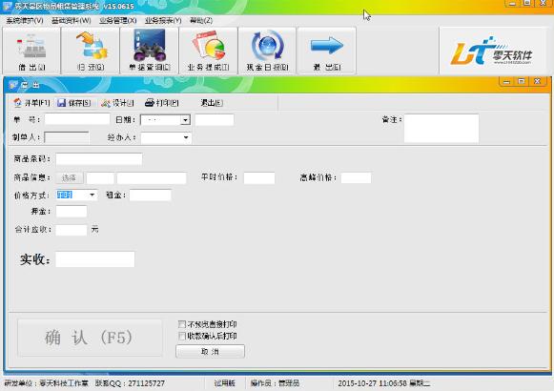This screenshot has width=554, height=391.
Task: Click status bar date 2015-10-27 11:06:58
Action: [372, 383]
